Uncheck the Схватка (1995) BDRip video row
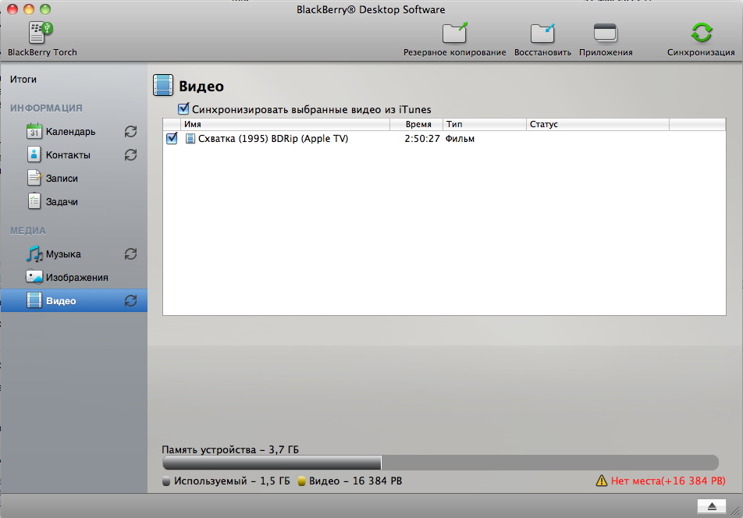Viewport: 743px width, 518px height. (x=172, y=138)
